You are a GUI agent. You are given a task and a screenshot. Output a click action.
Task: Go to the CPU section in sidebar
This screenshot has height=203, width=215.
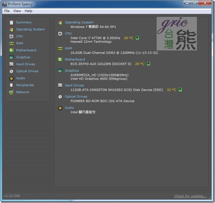(x=19, y=36)
